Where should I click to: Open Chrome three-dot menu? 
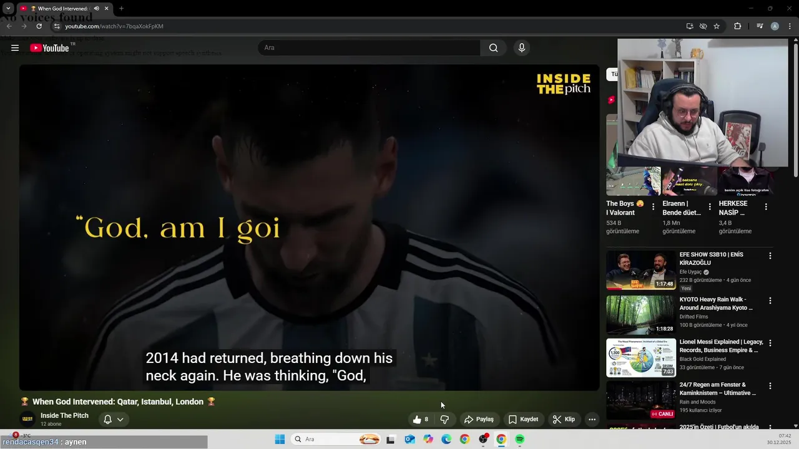790,26
